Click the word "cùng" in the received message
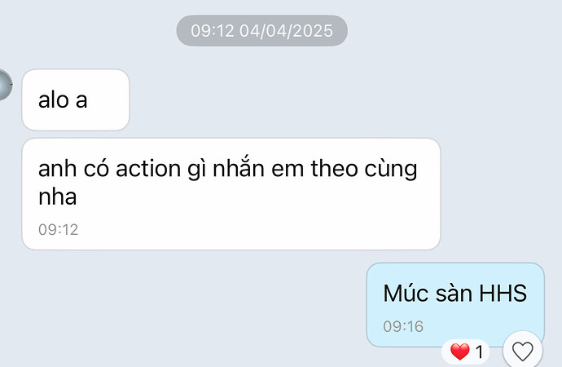Screen dimensions: 562x367 (x=391, y=170)
